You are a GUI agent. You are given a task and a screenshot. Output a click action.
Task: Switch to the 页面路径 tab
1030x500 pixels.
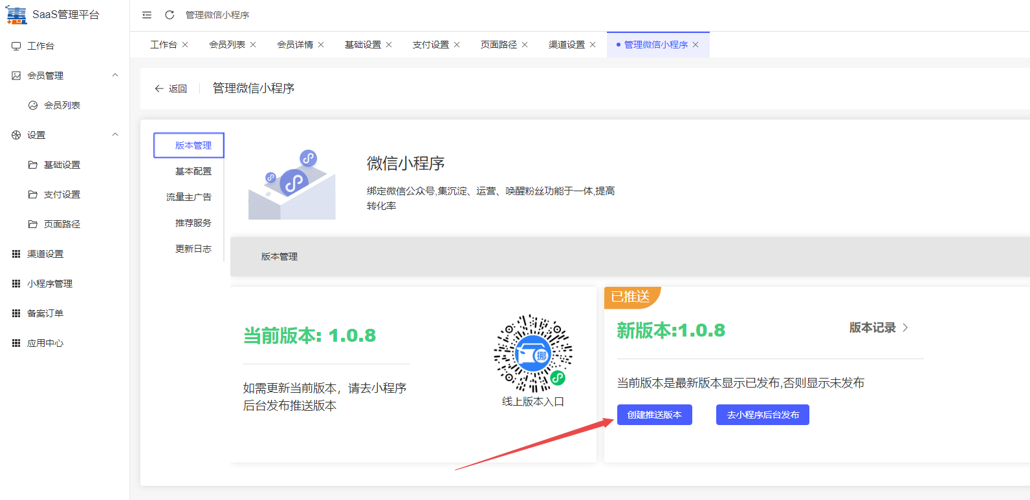pos(499,45)
